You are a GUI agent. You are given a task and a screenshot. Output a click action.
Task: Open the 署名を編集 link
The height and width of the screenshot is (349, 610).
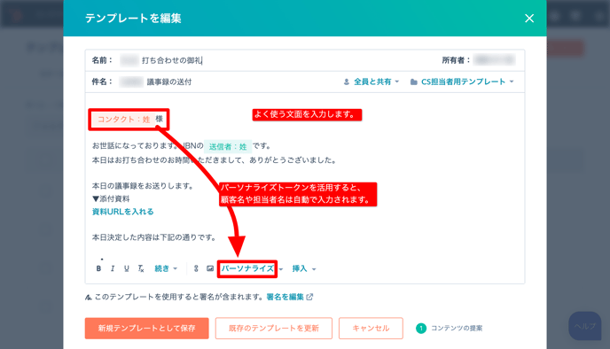point(289,297)
